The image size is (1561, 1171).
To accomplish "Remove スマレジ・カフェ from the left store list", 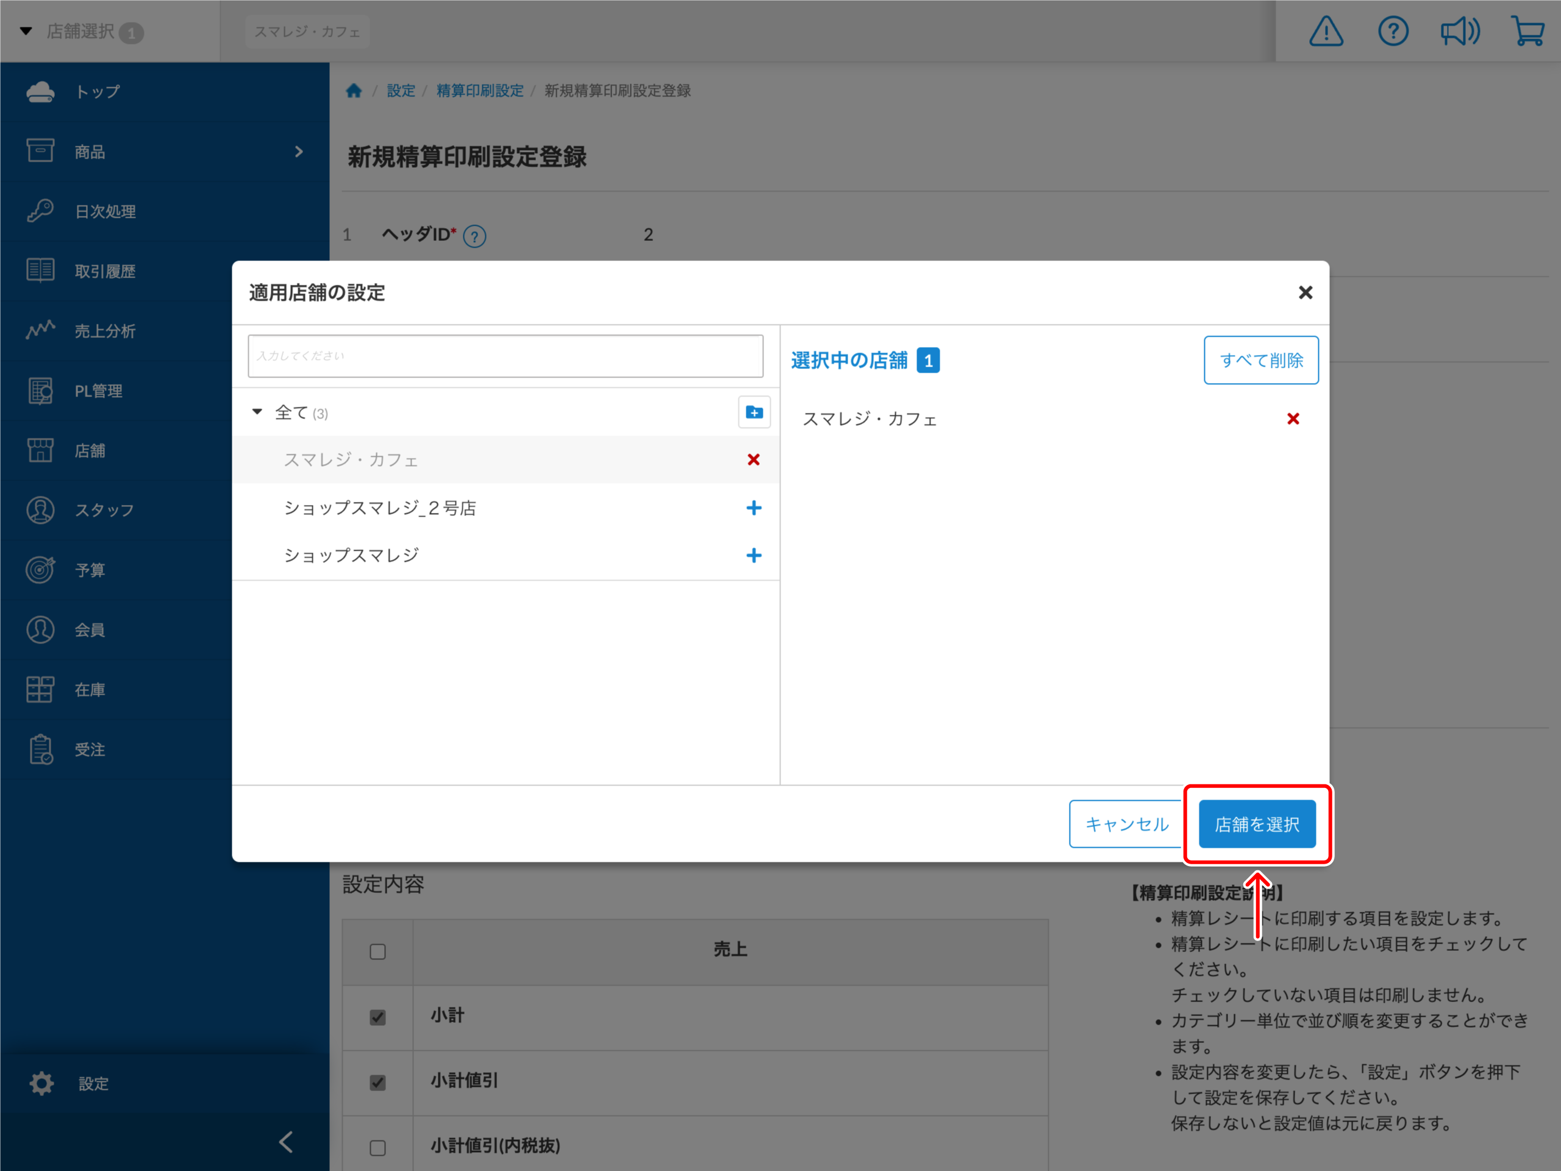I will [x=754, y=459].
